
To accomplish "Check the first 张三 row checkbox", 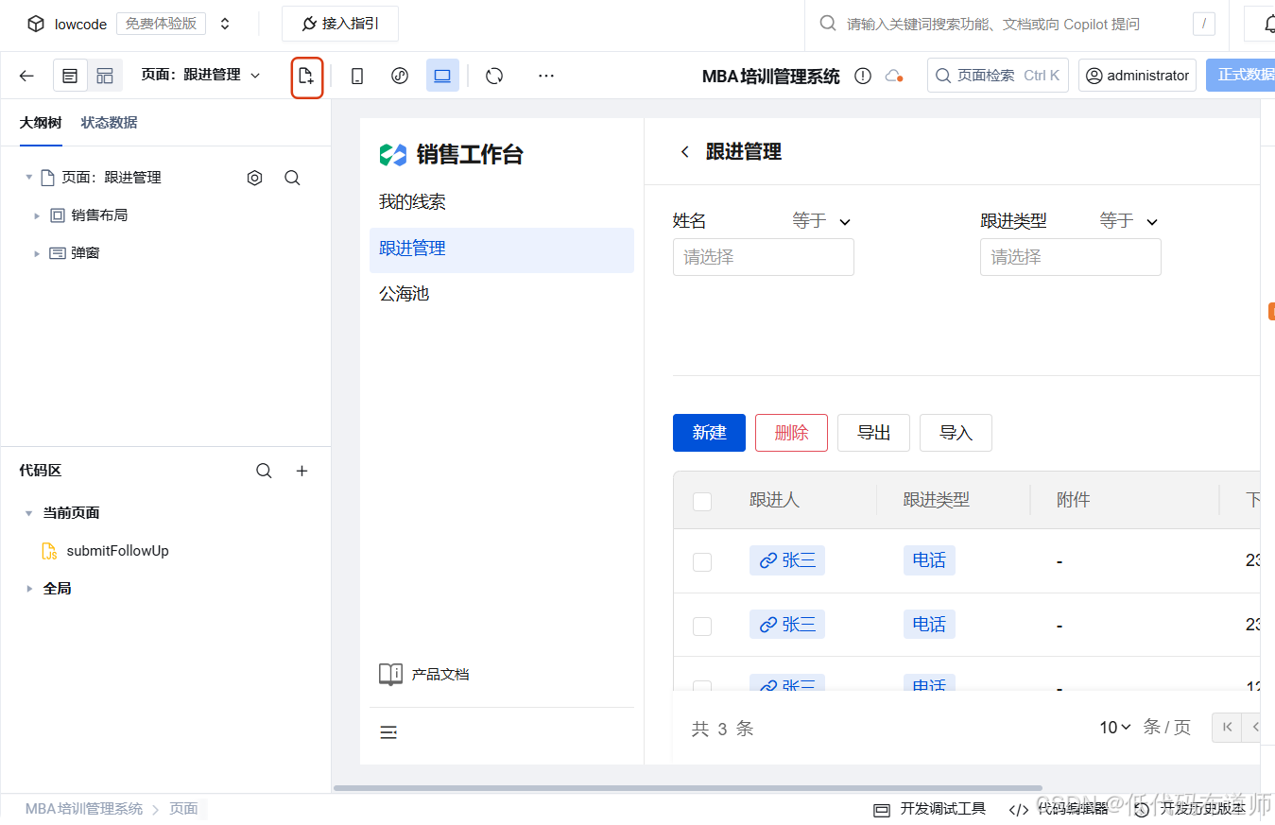I will coord(702,561).
